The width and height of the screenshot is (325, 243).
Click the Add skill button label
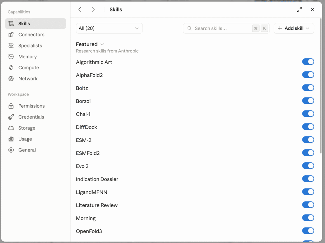[294, 28]
